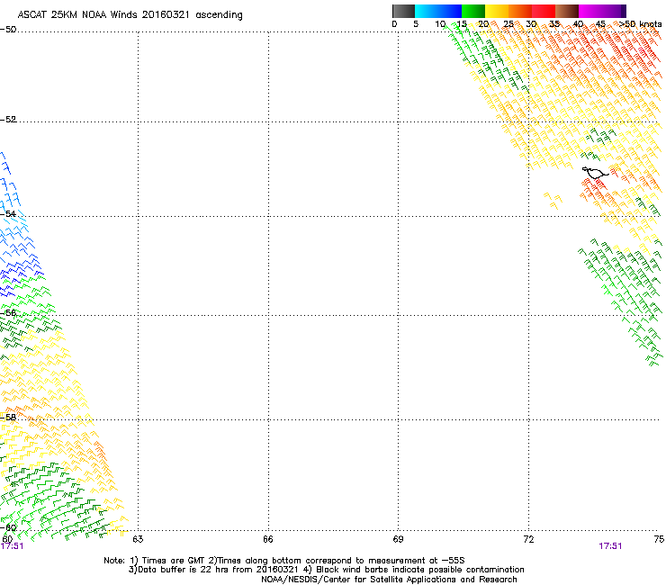Viewport: 666px width, 585px height.
Task: Click the 17:51 timestamp beneath longitude 60
Action: [13, 546]
